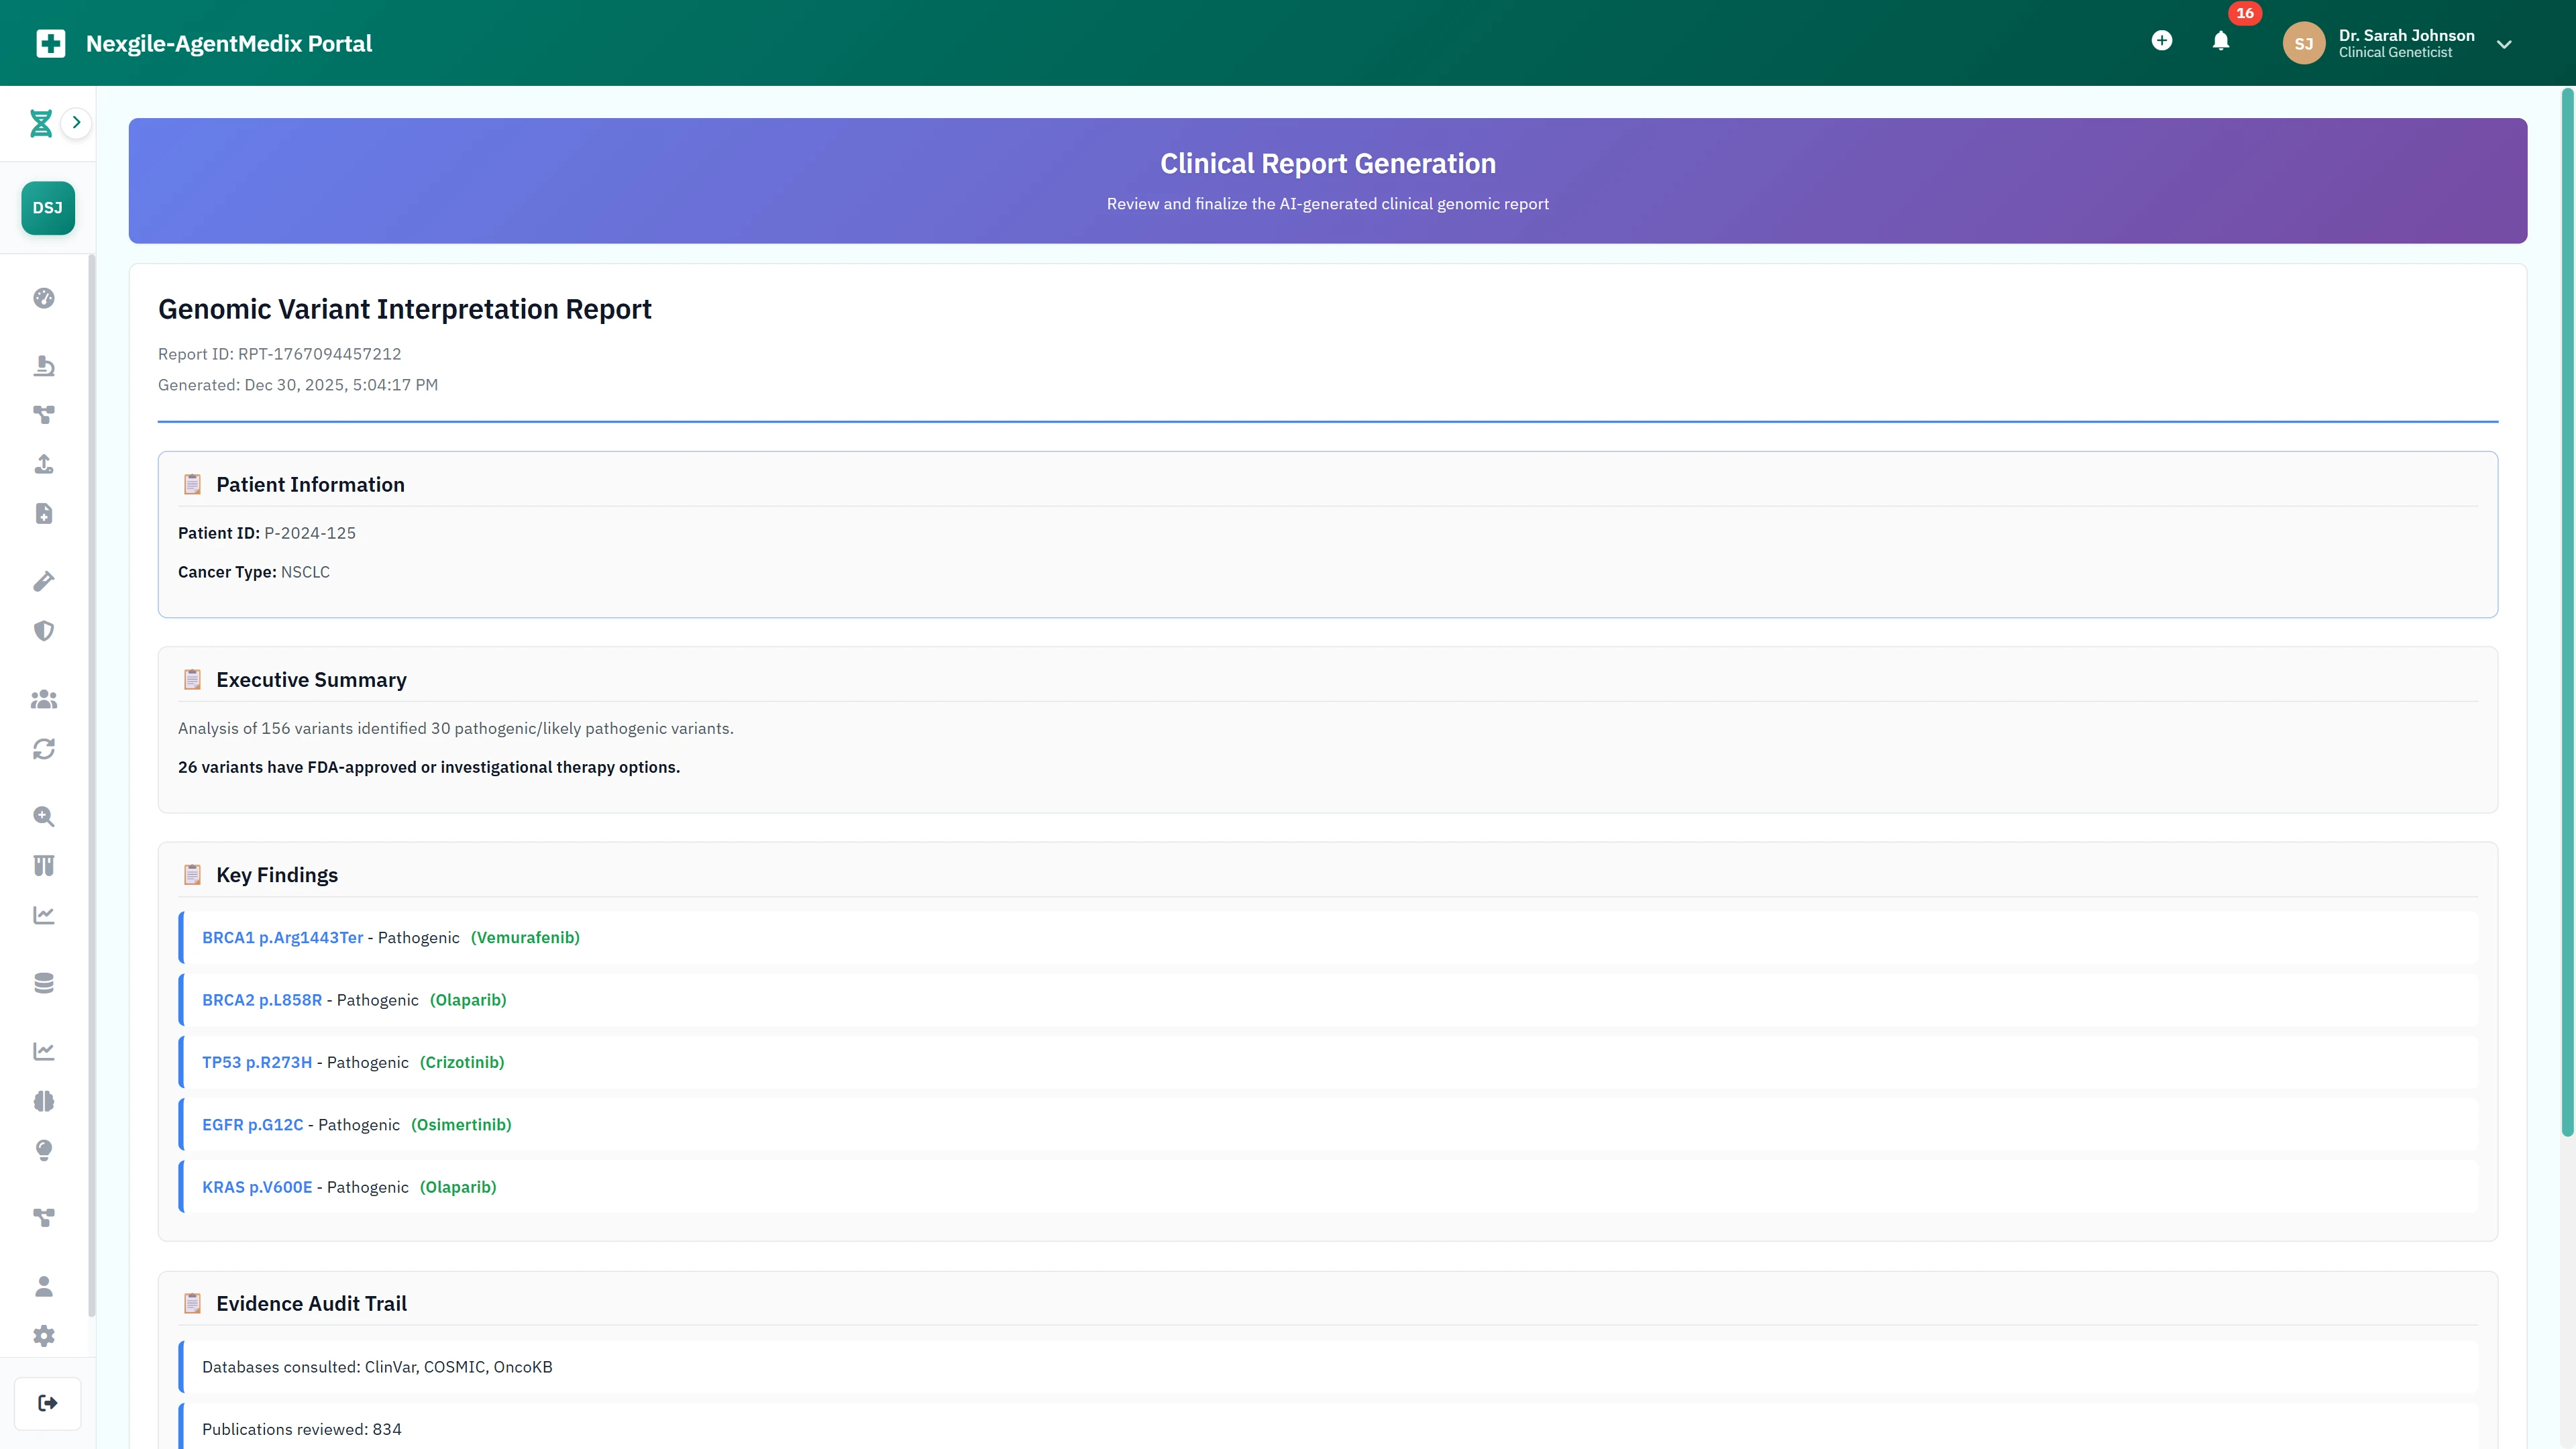Viewport: 2576px width, 1449px height.
Task: Click the EGFR p.G12C variant link
Action: [252, 1124]
